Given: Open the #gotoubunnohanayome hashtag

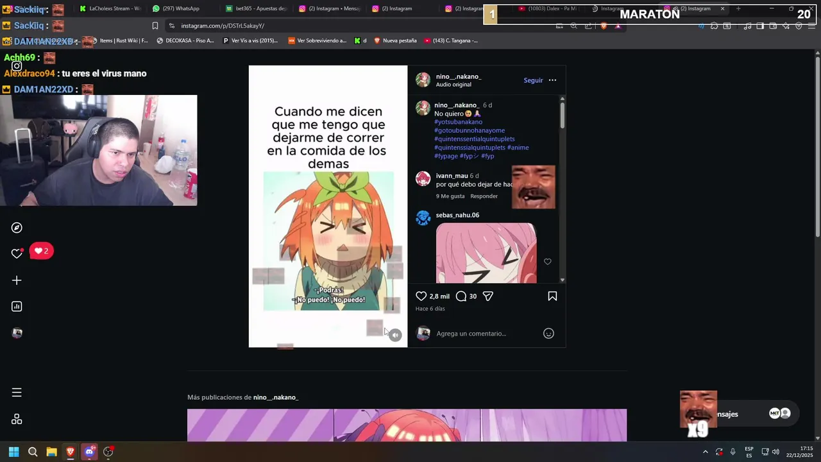Looking at the screenshot, I should click(470, 130).
